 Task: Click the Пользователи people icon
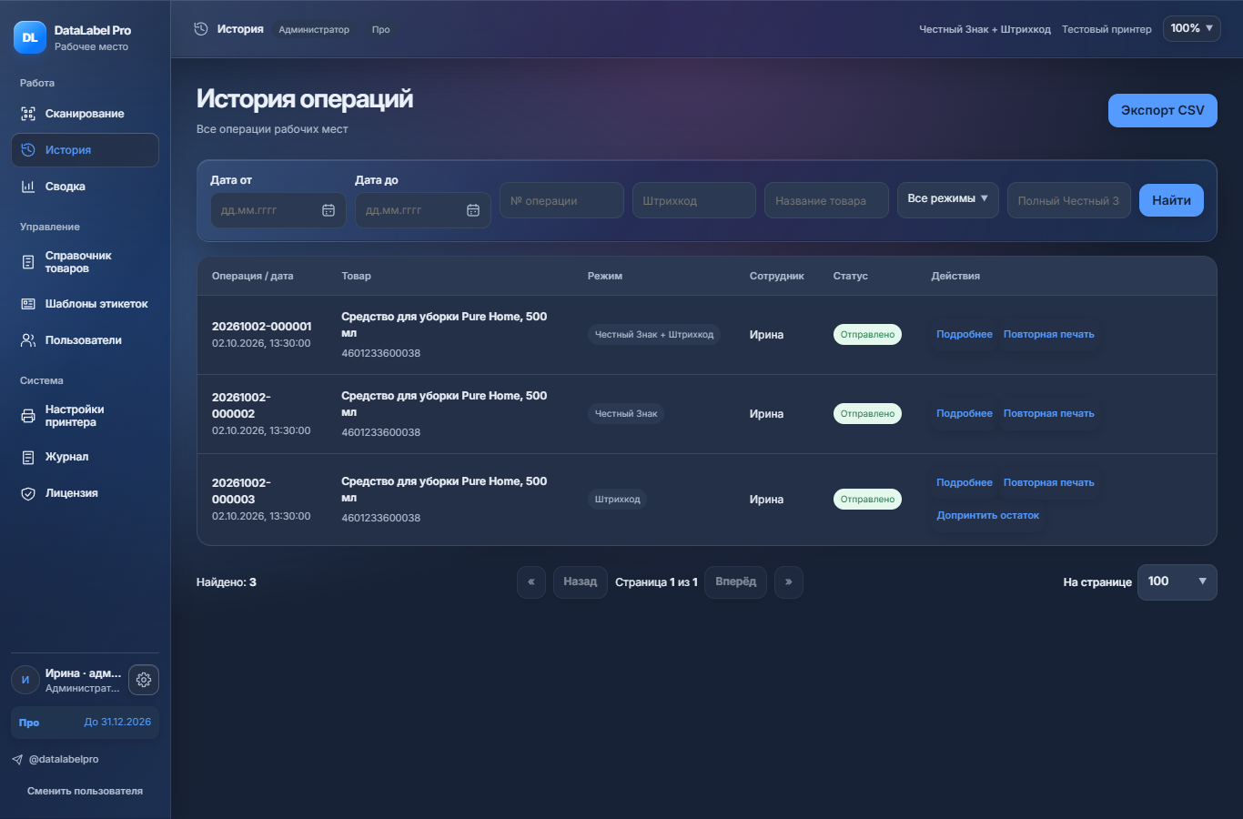point(28,340)
